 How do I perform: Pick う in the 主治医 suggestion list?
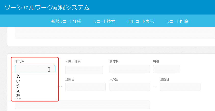tap(35, 86)
